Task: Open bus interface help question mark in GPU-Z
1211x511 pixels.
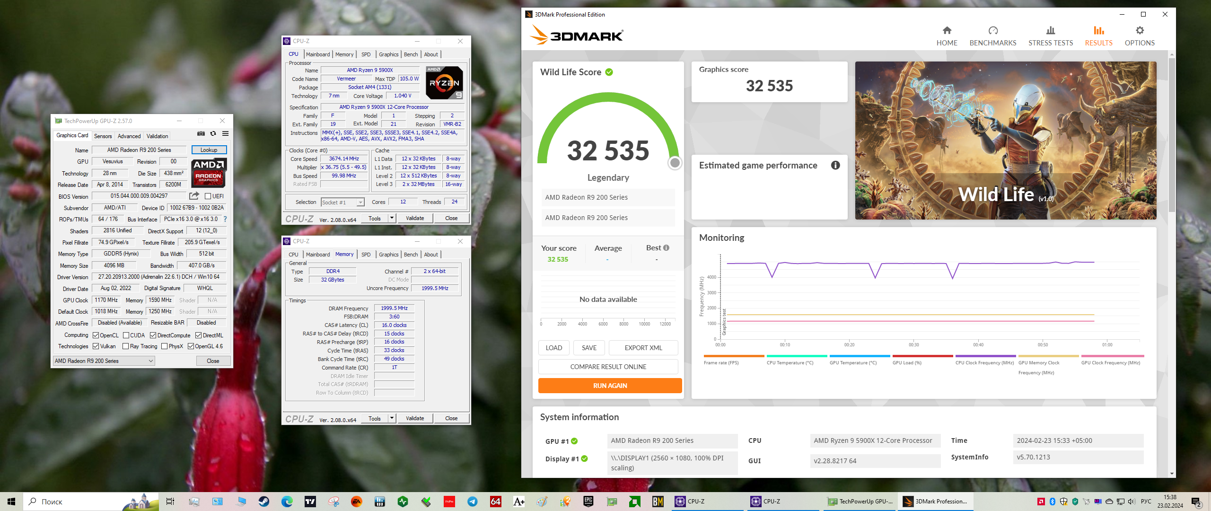Action: pyautogui.click(x=225, y=219)
